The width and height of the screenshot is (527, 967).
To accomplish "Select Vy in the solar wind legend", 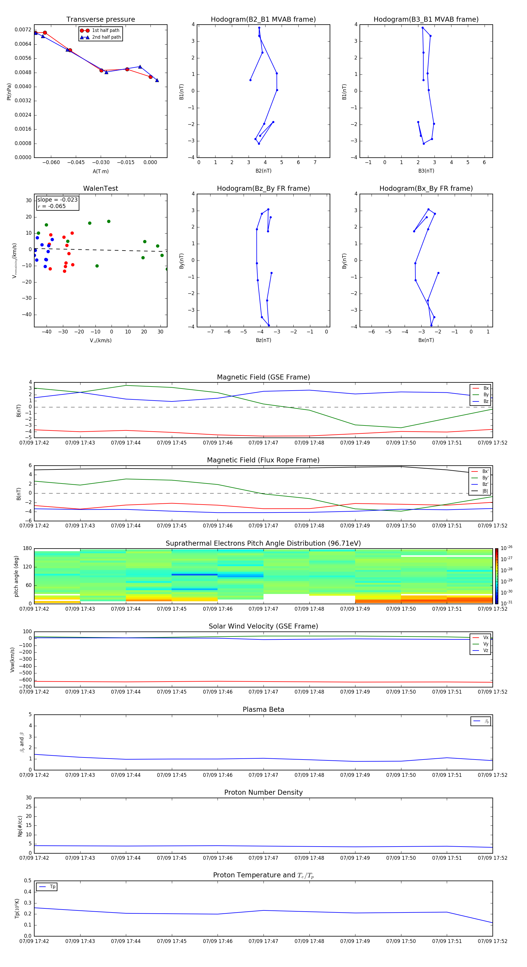I will 480,644.
